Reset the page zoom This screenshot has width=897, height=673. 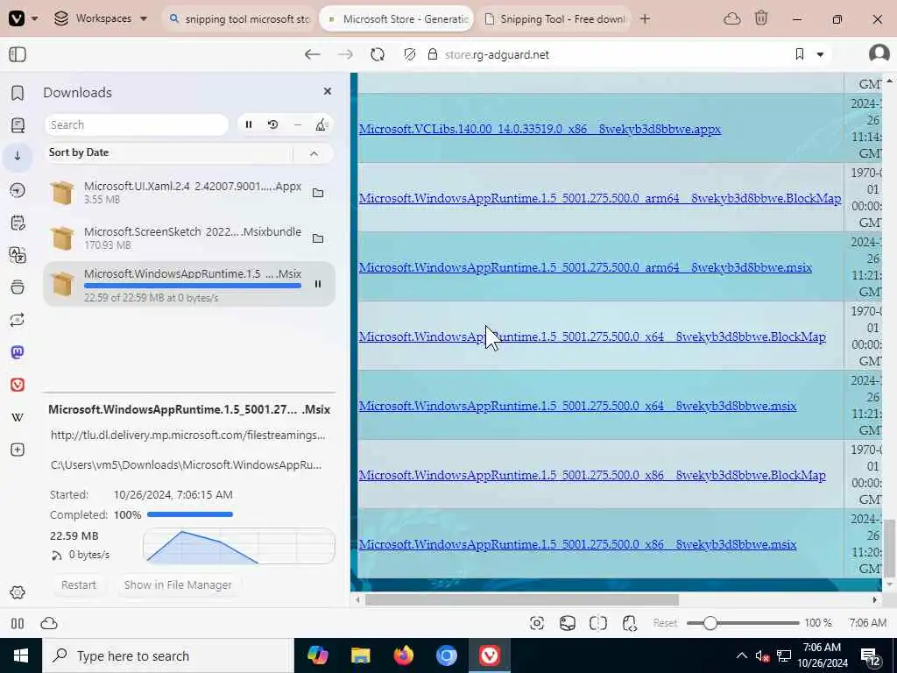(x=665, y=623)
